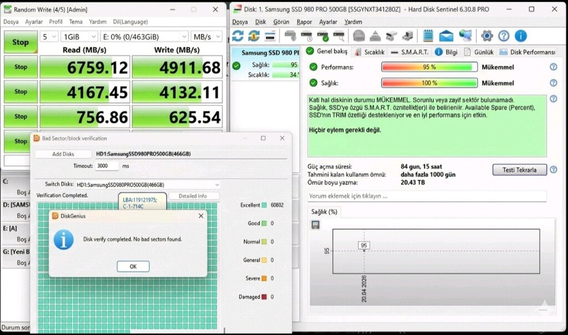Click the Sağlık 100 % progress bar
This screenshot has width=568, height=335.
coord(429,83)
